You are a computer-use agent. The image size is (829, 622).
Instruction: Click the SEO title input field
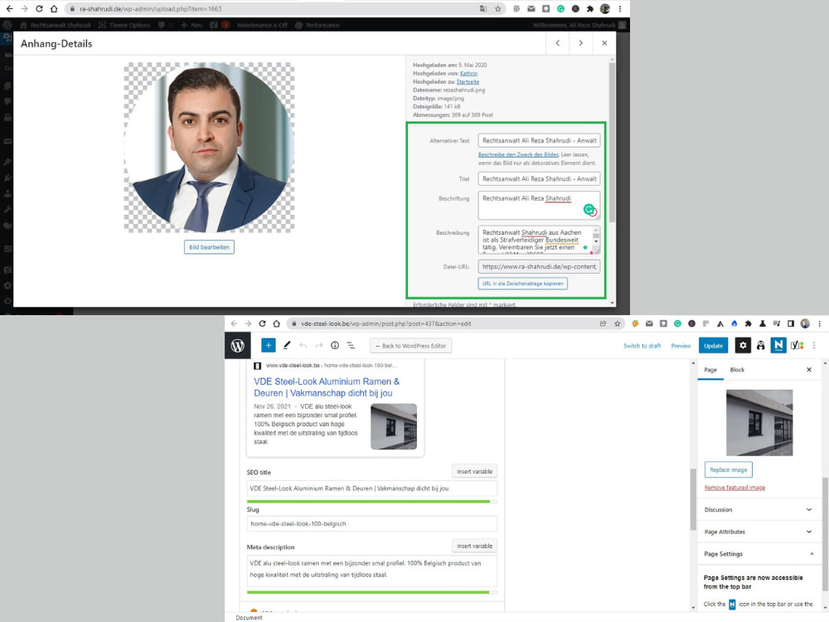point(371,488)
